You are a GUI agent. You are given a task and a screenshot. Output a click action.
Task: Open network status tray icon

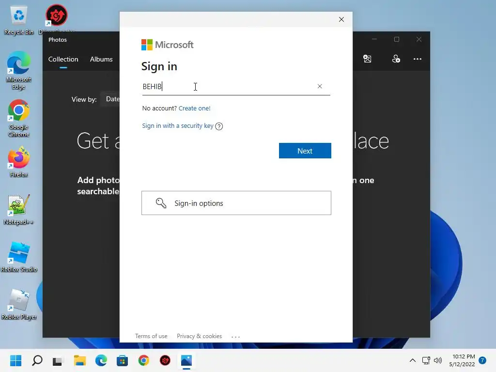(x=426, y=360)
